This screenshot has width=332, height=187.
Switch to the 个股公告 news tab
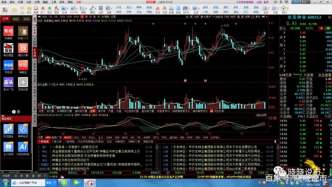pyautogui.click(x=57, y=141)
